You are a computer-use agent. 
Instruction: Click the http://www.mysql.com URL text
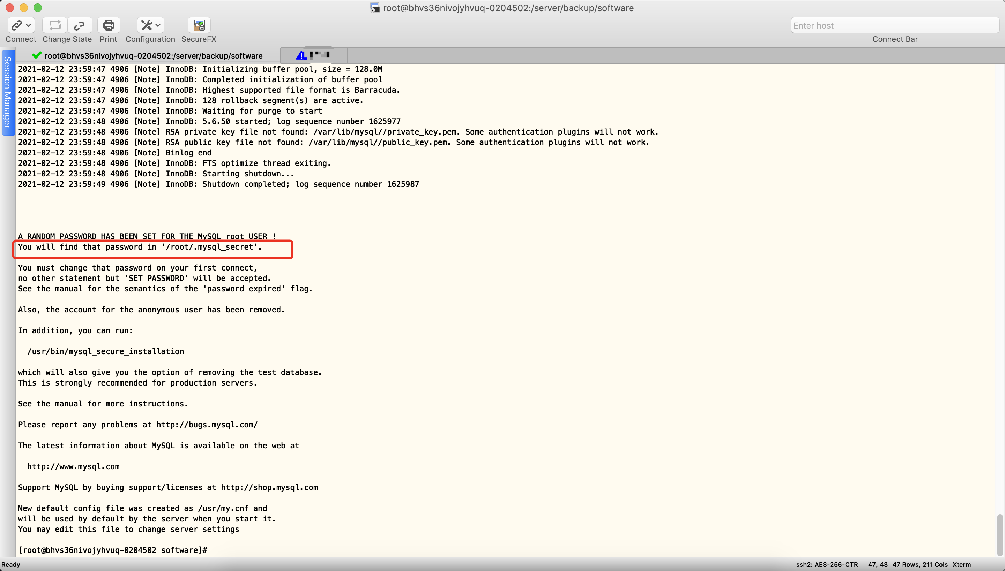point(73,466)
